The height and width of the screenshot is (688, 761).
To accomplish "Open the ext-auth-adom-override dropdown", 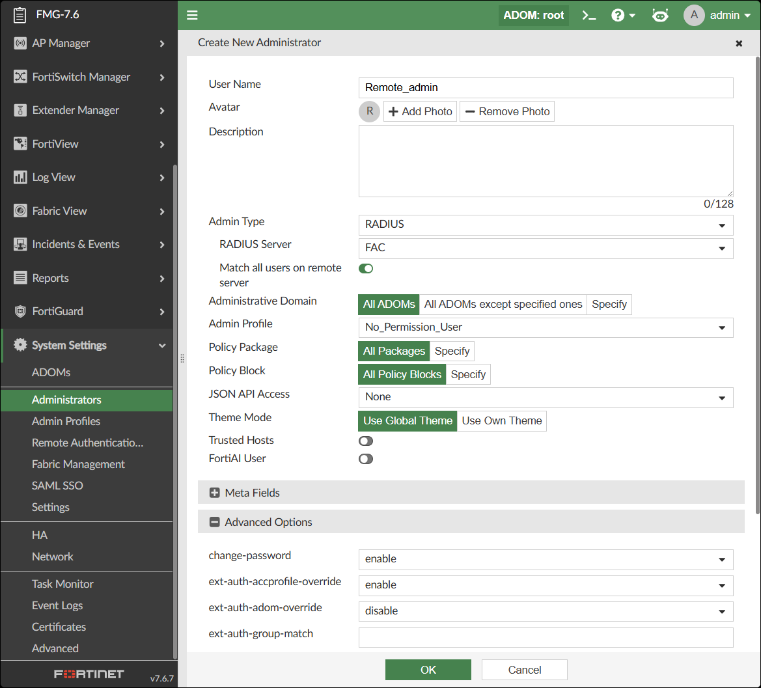I will 546,611.
